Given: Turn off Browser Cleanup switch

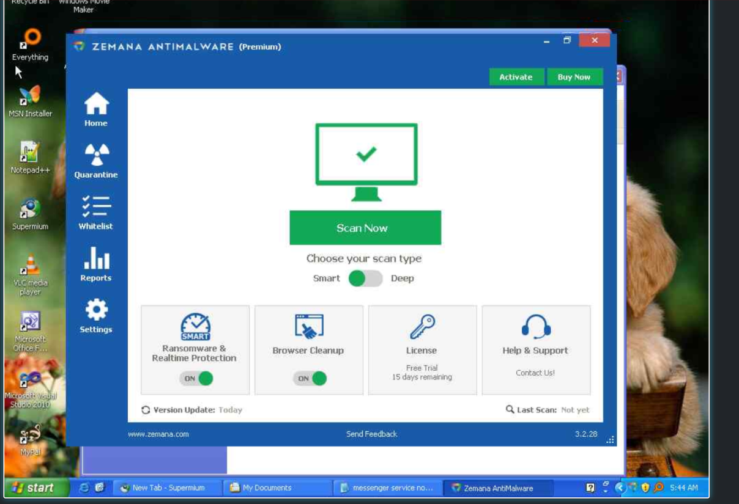Looking at the screenshot, I should click(310, 378).
